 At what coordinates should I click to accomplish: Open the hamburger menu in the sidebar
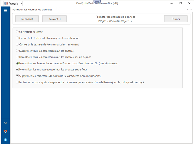tap(5, 11)
